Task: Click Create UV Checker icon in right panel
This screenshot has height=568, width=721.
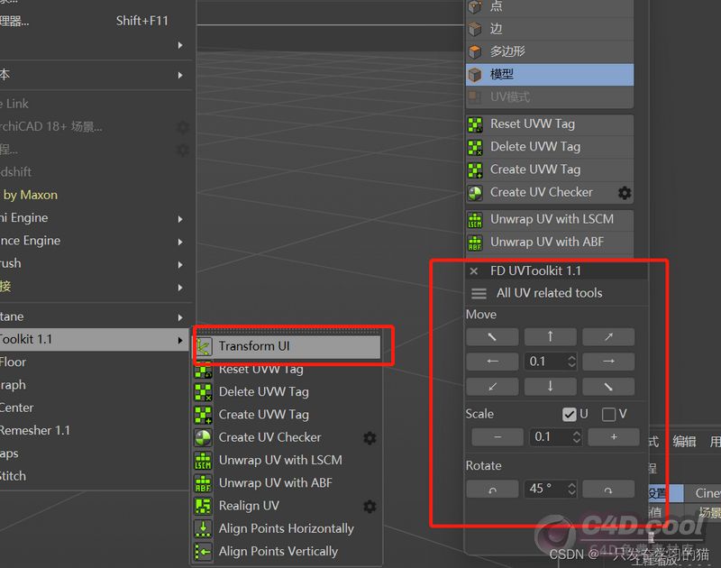Action: (475, 193)
